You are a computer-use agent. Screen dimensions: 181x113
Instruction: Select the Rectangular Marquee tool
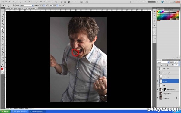(x=2, y=14)
